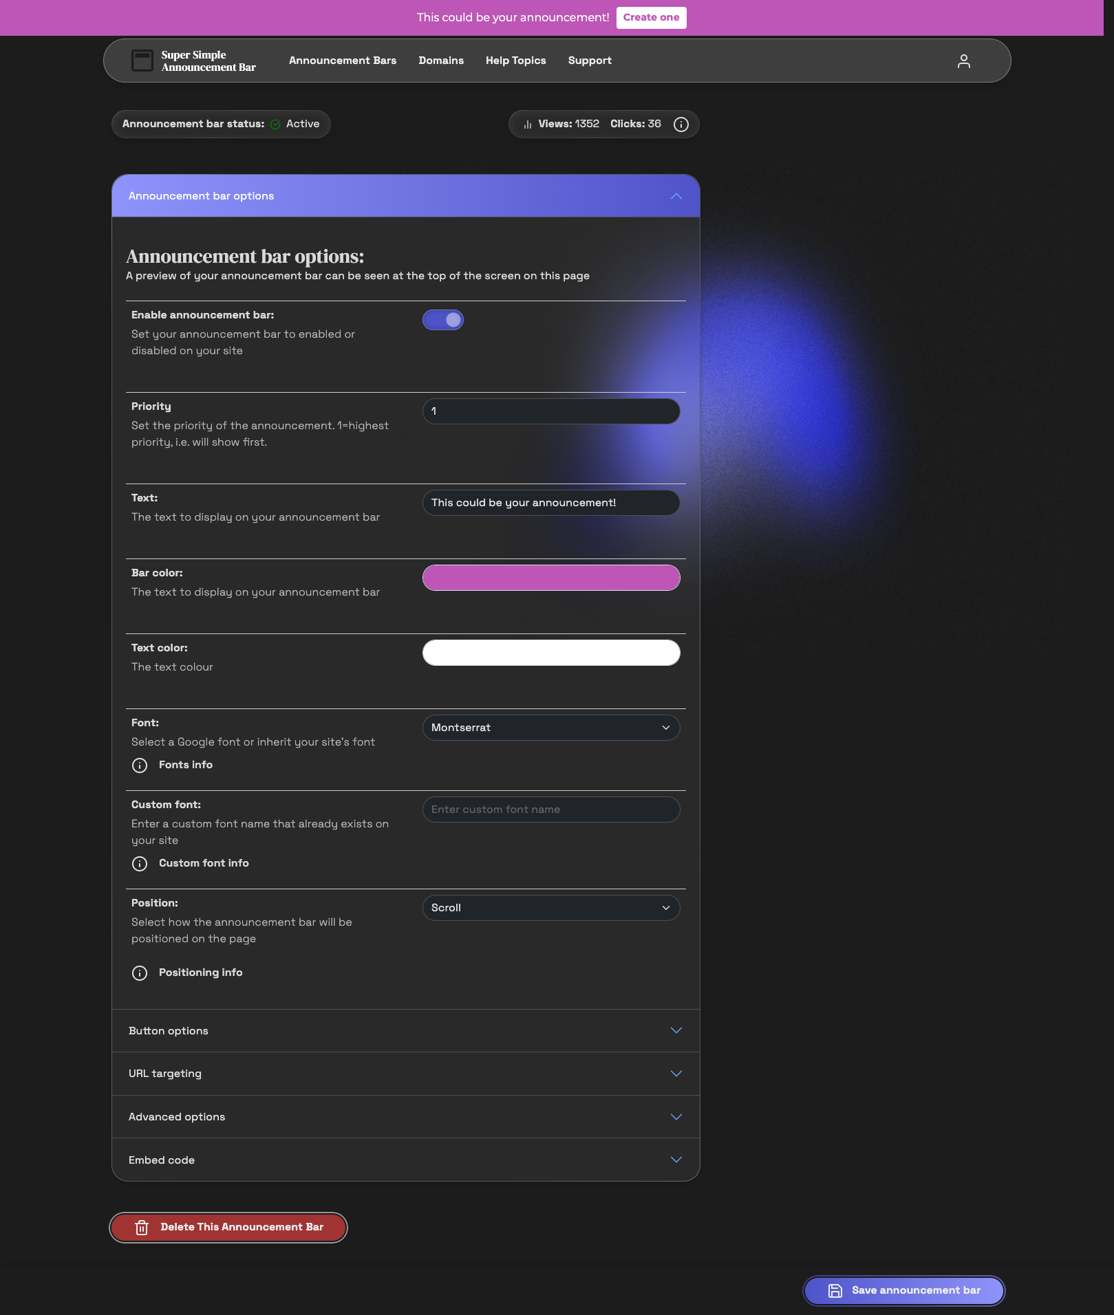Open the Fonts info tooltip icon
This screenshot has height=1315, width=1114.
140,765
